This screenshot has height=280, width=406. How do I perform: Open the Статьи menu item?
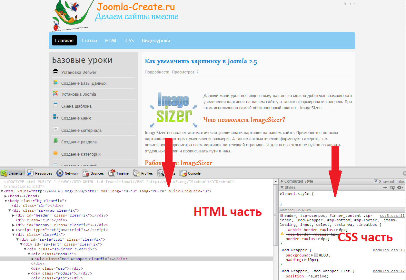click(x=89, y=41)
